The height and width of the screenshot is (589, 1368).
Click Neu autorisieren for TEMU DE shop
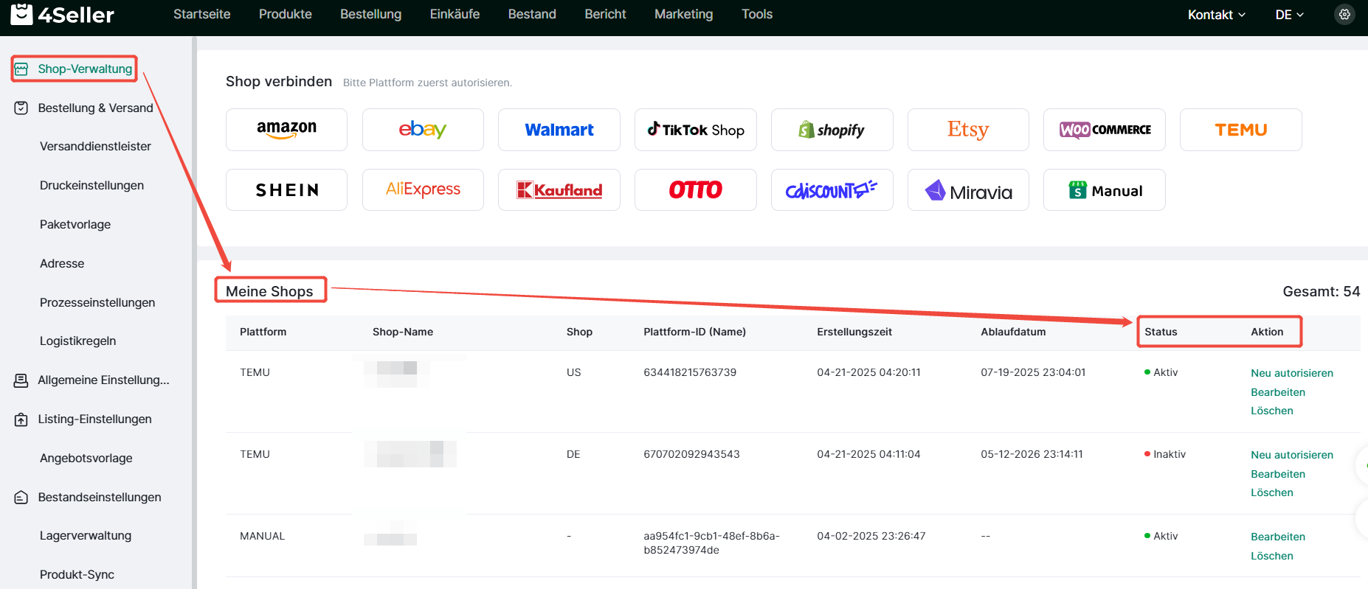pos(1292,455)
